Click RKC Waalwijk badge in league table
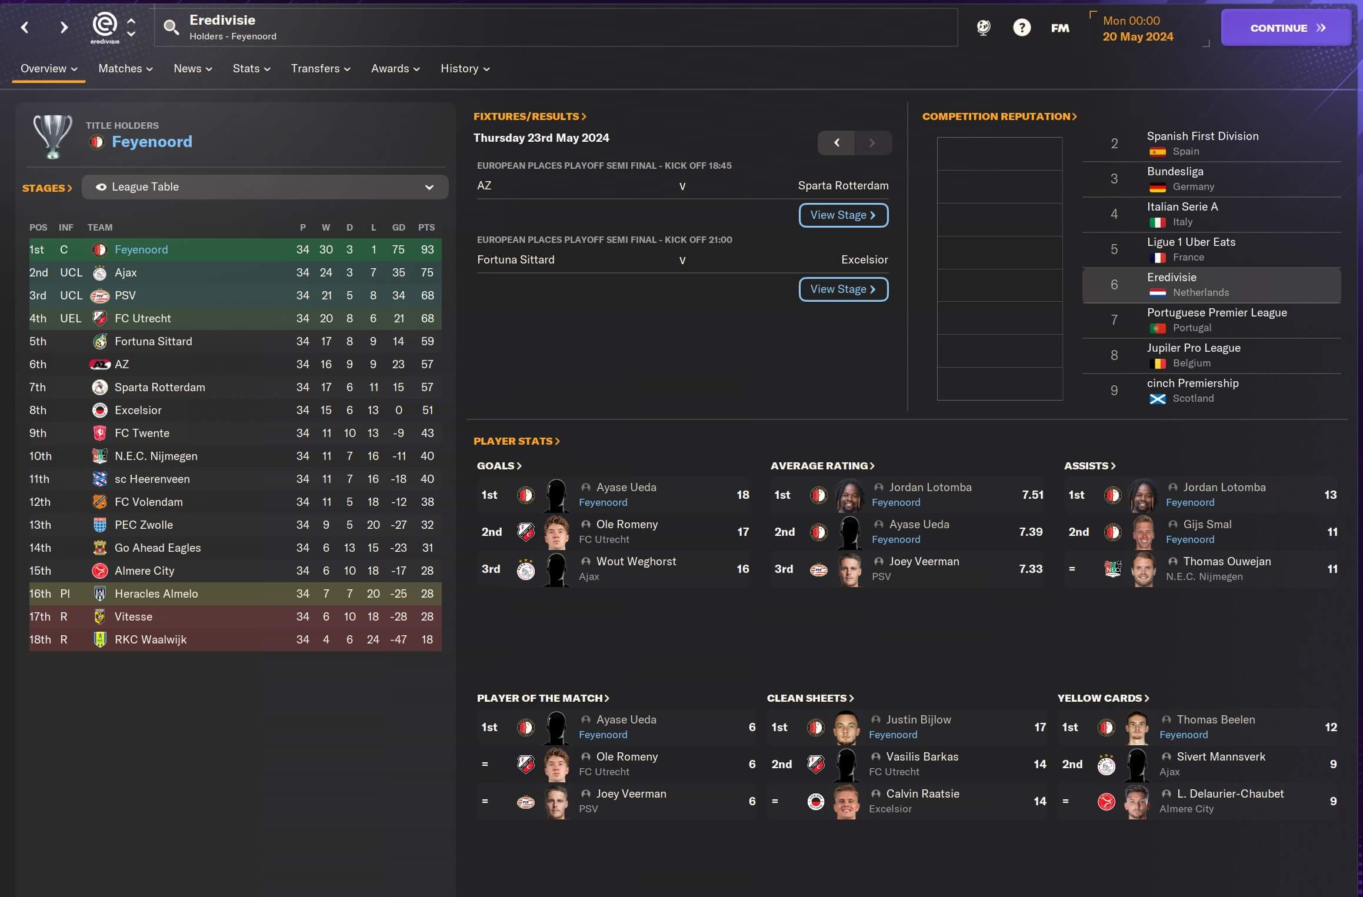Image resolution: width=1363 pixels, height=897 pixels. [99, 639]
